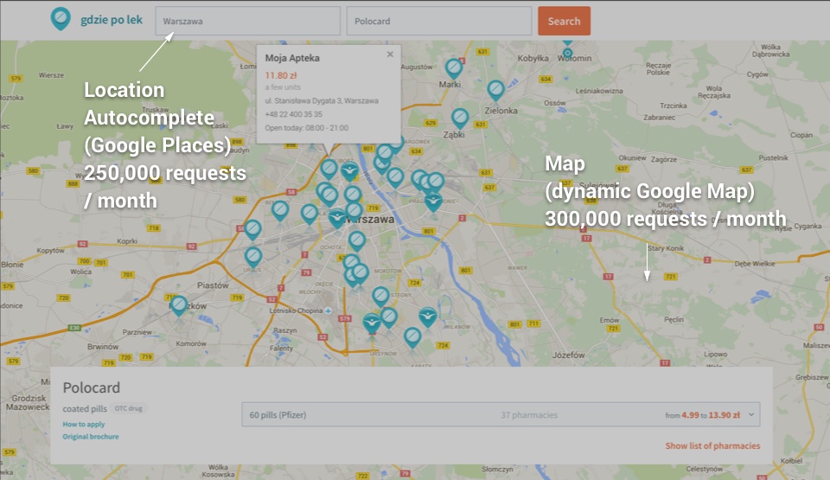Viewport: 830px width, 480px height.
Task: Open the Original brochure link
Action: [x=91, y=437]
